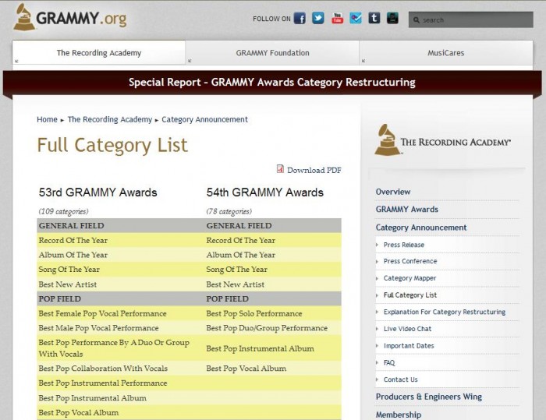Open the Important Dates link

coord(409,346)
